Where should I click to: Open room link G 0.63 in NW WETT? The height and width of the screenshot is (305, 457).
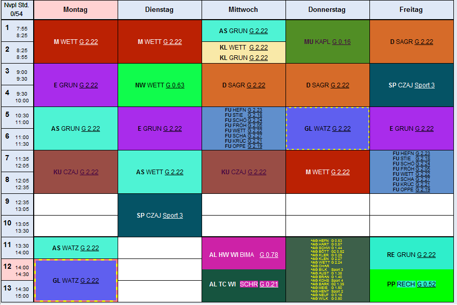175,85
